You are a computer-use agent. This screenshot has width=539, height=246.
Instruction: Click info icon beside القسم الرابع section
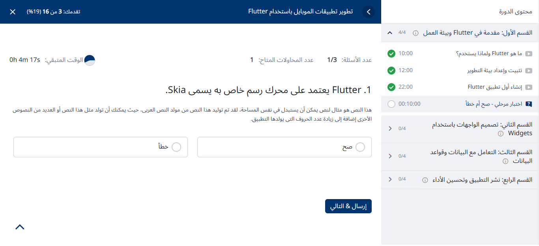pos(425,180)
